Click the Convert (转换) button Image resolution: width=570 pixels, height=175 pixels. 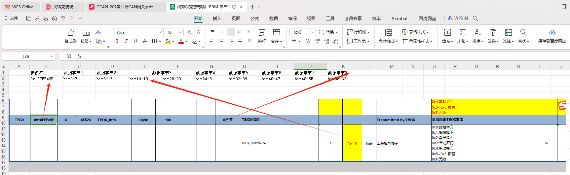click(x=328, y=32)
